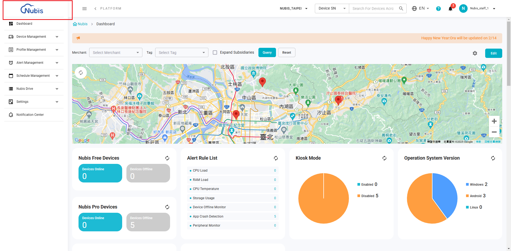Viewport: 511px width, 251px height.
Task: Click the Edit dashboard button
Action: 493,53
